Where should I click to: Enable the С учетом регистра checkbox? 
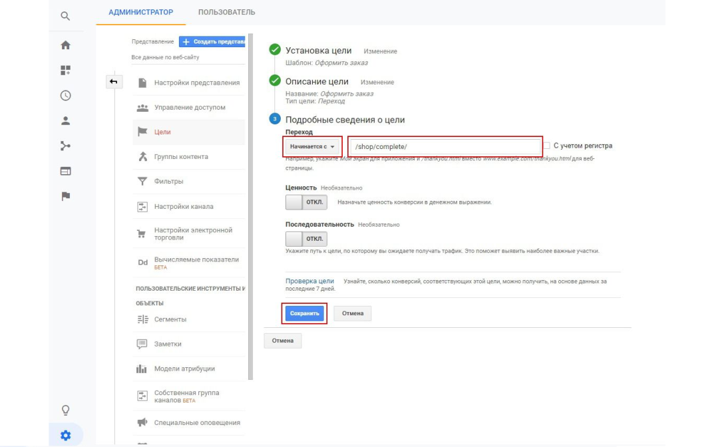pos(547,146)
